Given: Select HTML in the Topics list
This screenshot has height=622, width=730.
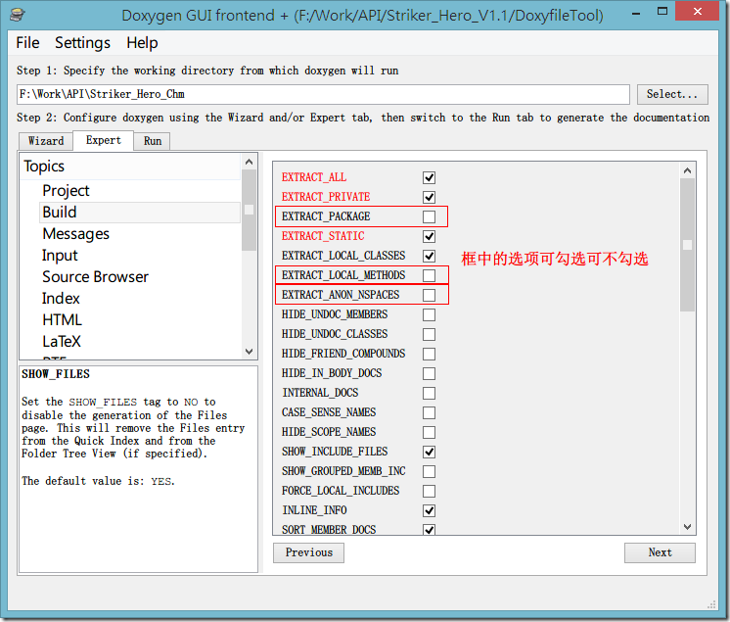Looking at the screenshot, I should pos(63,319).
